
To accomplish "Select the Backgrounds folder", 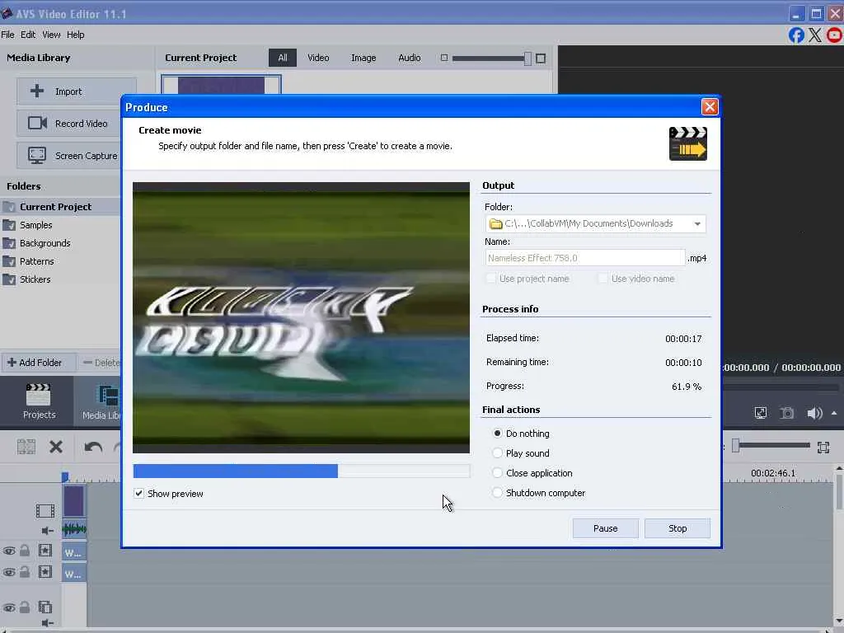I will click(x=45, y=243).
